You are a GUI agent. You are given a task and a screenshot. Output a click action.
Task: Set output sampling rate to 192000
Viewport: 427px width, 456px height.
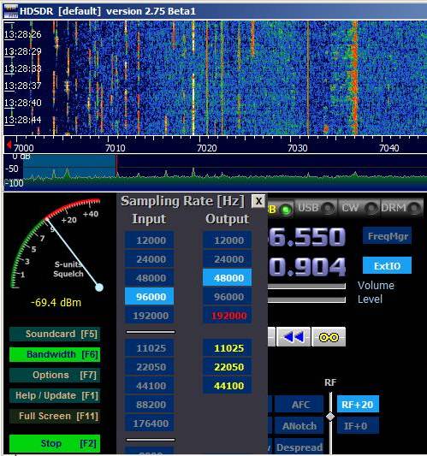(x=228, y=316)
